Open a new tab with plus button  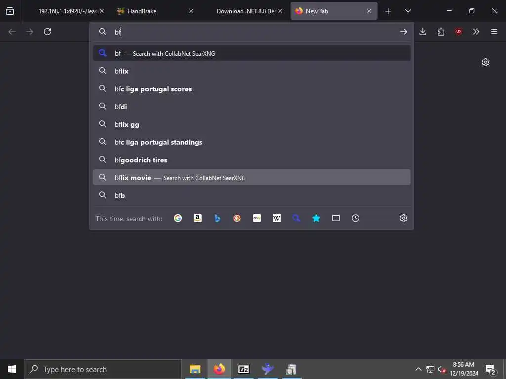[x=388, y=11]
